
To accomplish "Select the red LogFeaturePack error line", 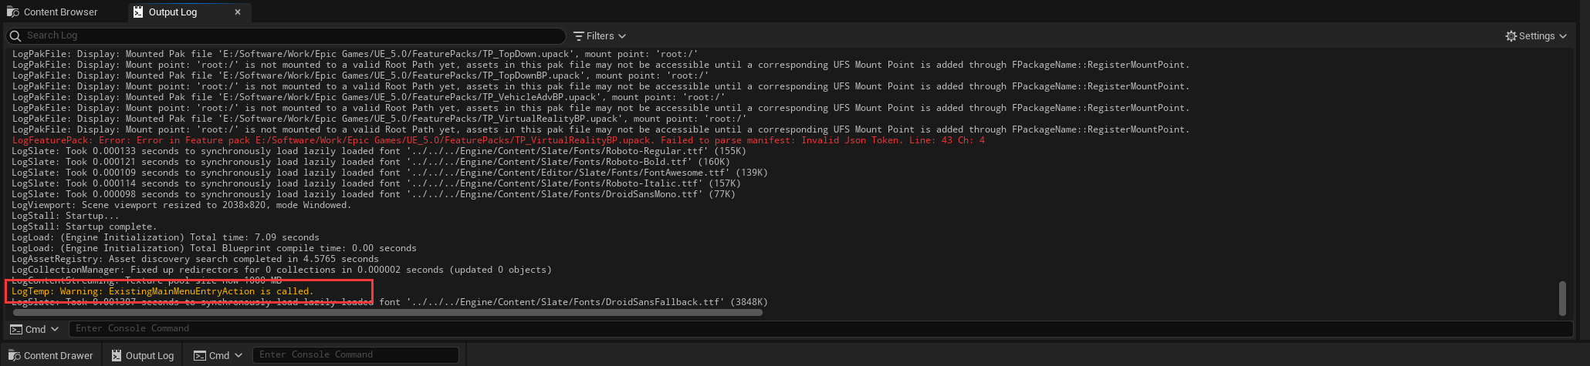I will (498, 140).
